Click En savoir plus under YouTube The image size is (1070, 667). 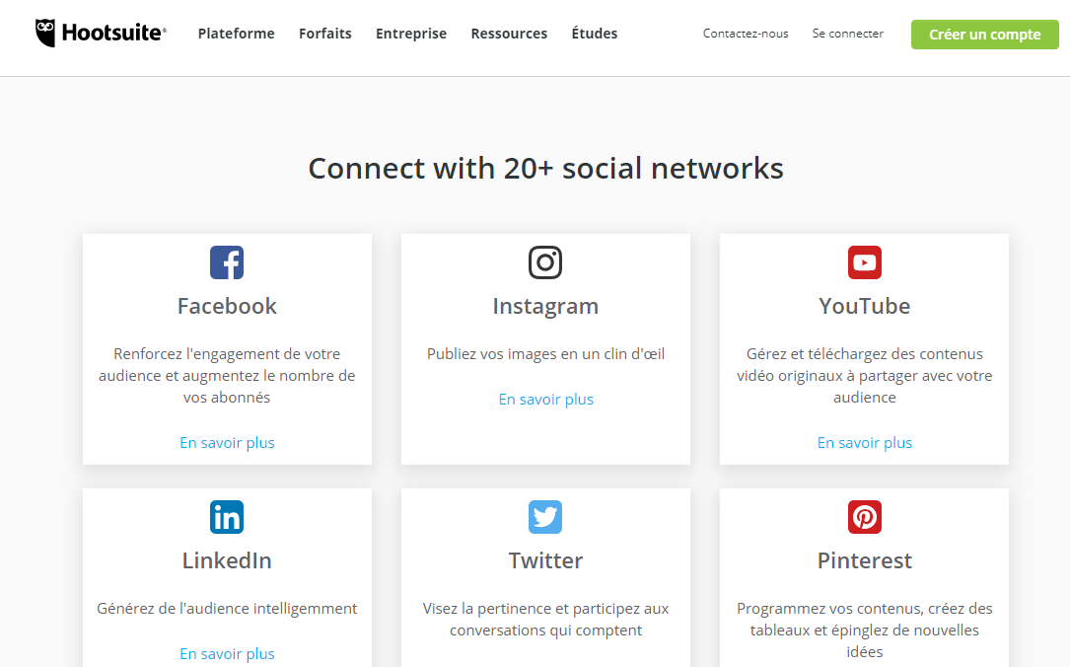pos(865,442)
